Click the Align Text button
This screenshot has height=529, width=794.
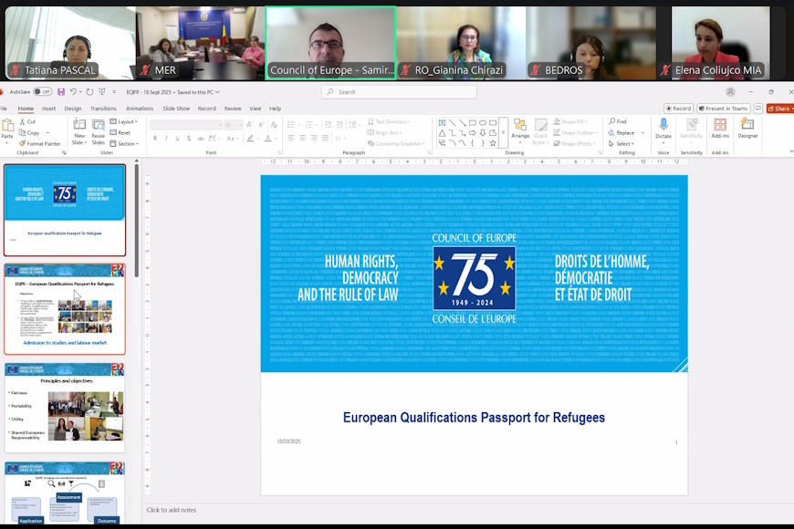(x=384, y=132)
